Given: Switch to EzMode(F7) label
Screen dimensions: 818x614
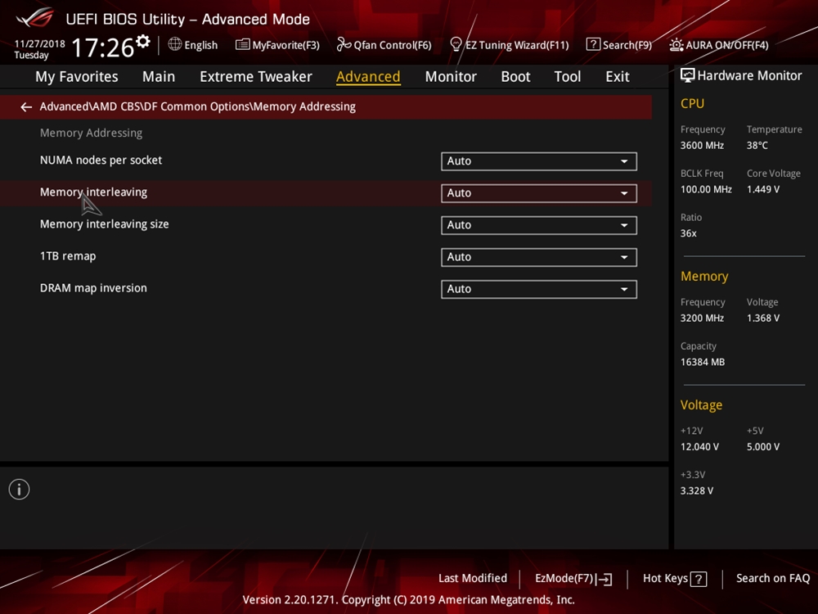Looking at the screenshot, I should (564, 579).
